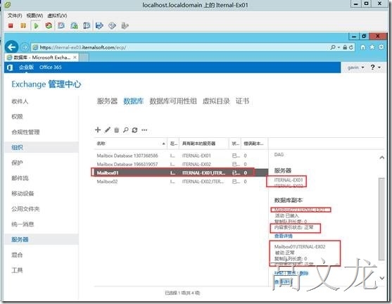392x304 pixels.
Task: Search databases with magnifier icon
Action: pyautogui.click(x=126, y=130)
